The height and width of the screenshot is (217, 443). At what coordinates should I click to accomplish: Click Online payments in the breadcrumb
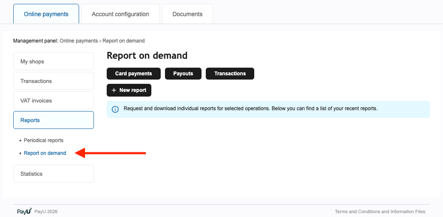[x=79, y=41]
